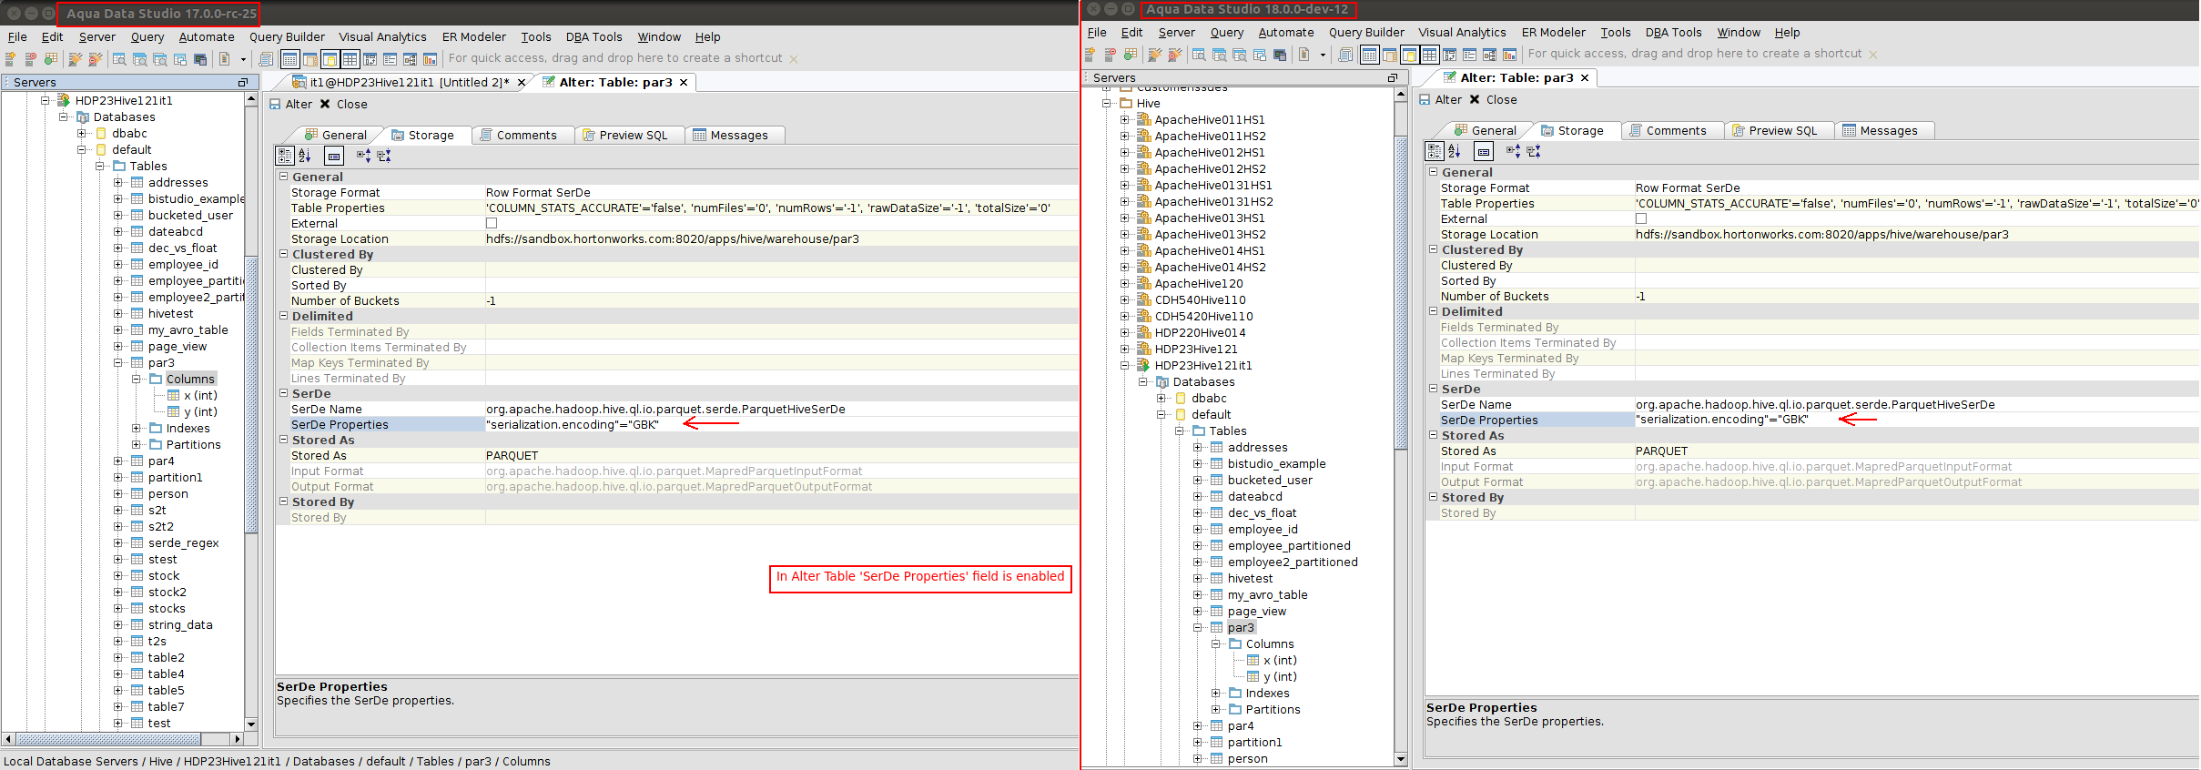Click categorized view icon in right window property grid

(1435, 151)
